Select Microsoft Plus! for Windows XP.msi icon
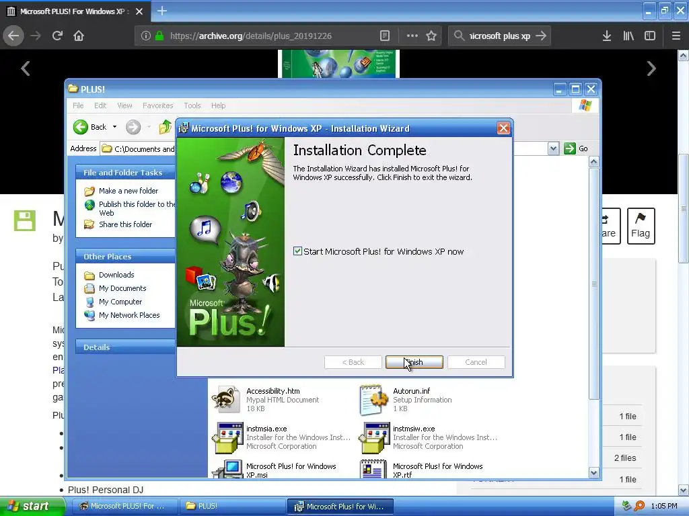 click(227, 468)
